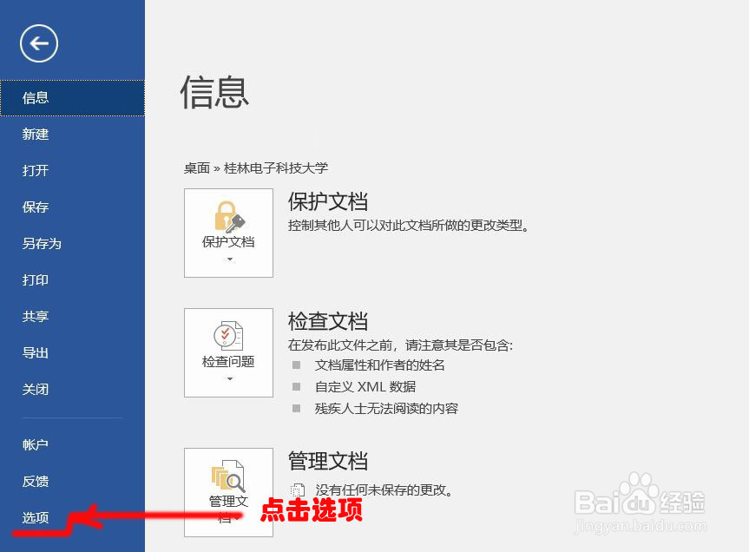
Task: Click 反馈 to send feedback
Action: pyautogui.click(x=35, y=481)
